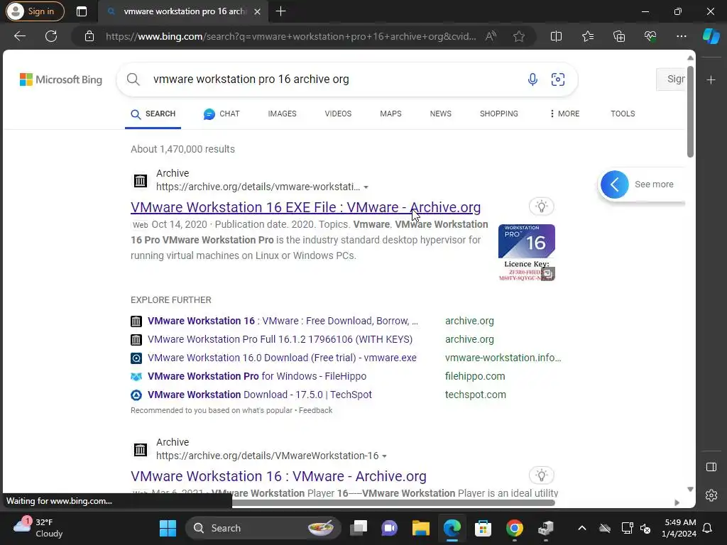Search using an image icon
727x545 pixels.
coord(558,79)
